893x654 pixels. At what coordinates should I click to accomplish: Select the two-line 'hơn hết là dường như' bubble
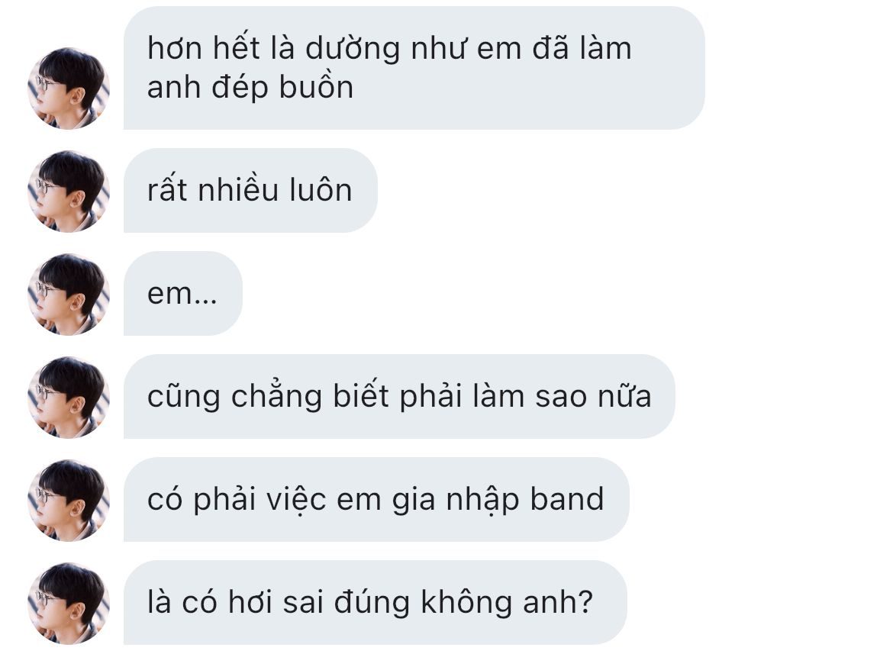414,68
